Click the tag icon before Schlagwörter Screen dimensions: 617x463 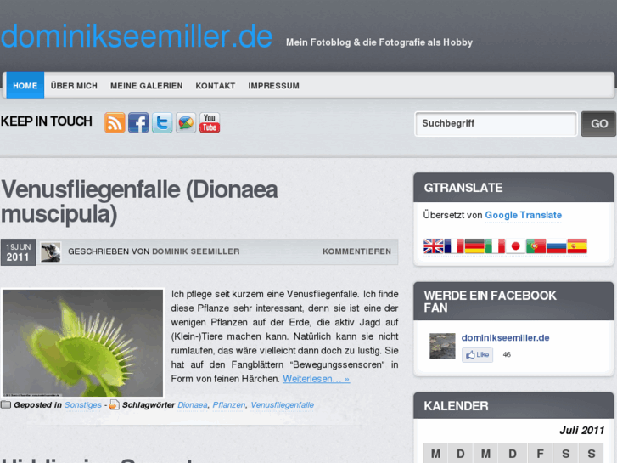click(x=114, y=404)
